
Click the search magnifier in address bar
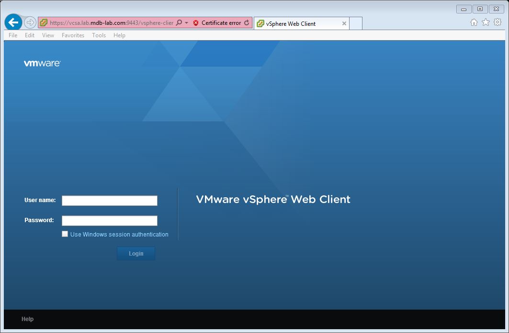click(x=179, y=23)
